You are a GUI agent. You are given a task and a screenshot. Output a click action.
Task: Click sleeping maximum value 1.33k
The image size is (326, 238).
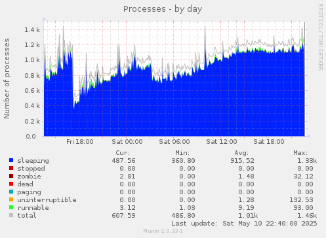[307, 161]
